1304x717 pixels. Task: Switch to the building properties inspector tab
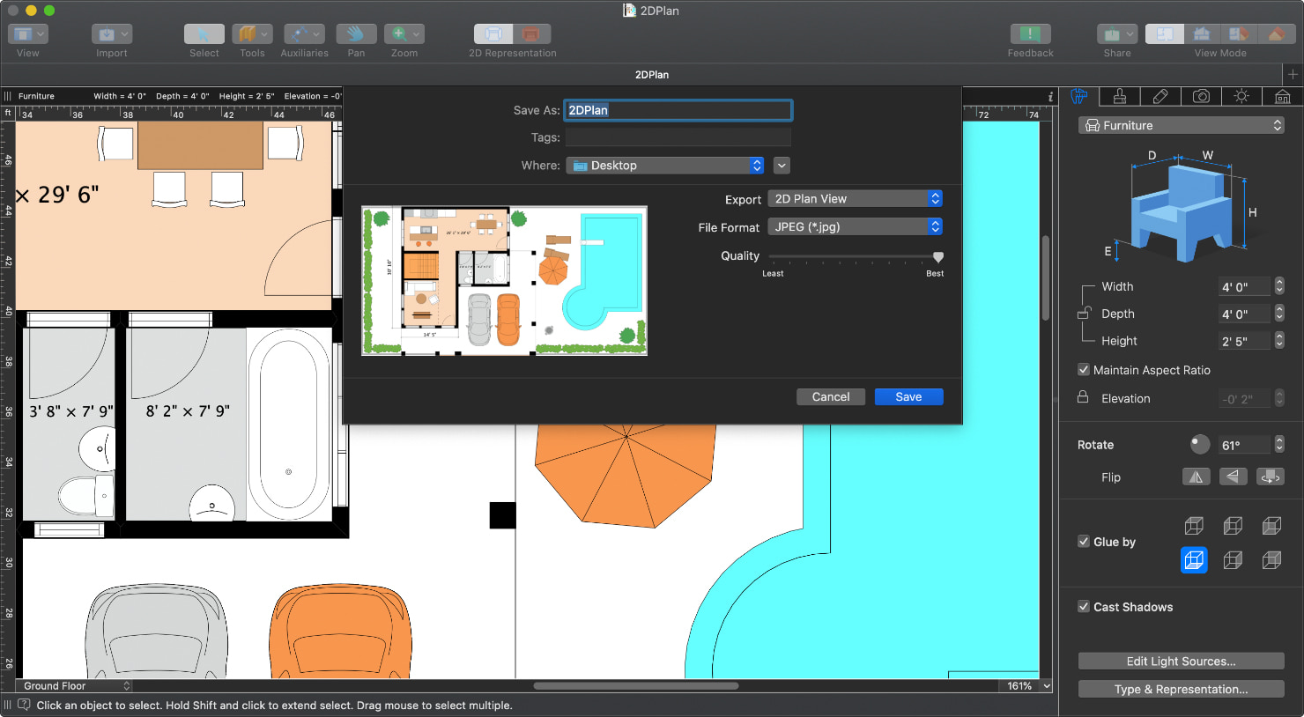click(x=1283, y=96)
